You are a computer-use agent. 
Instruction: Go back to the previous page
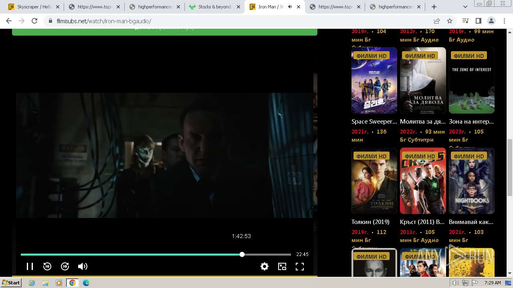tap(9, 21)
